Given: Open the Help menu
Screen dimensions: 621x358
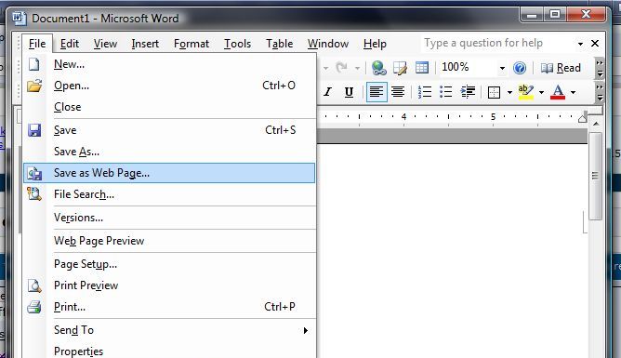Looking at the screenshot, I should click(x=375, y=44).
